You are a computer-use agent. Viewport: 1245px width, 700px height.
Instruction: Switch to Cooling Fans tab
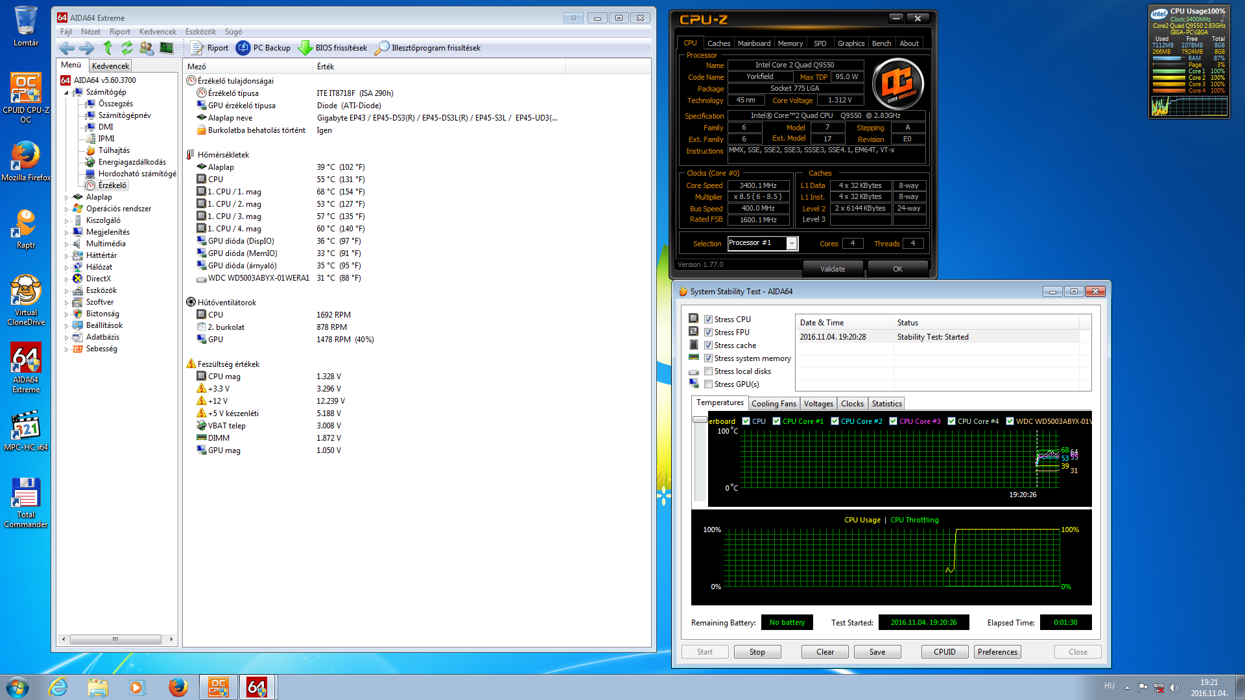click(774, 404)
